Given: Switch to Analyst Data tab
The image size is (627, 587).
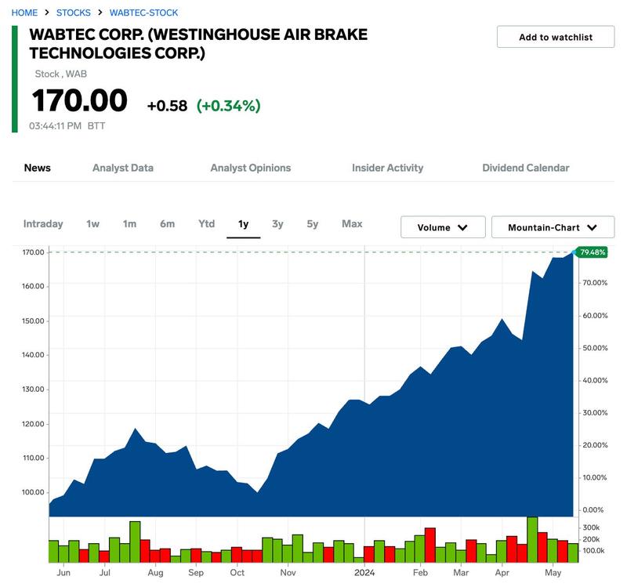Looking at the screenshot, I should click(x=123, y=168).
